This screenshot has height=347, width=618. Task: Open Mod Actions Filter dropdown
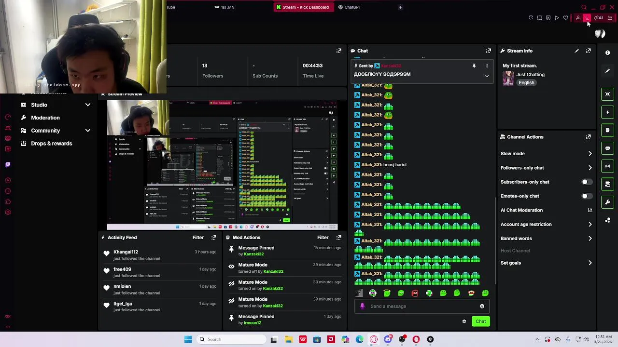tap(323, 238)
